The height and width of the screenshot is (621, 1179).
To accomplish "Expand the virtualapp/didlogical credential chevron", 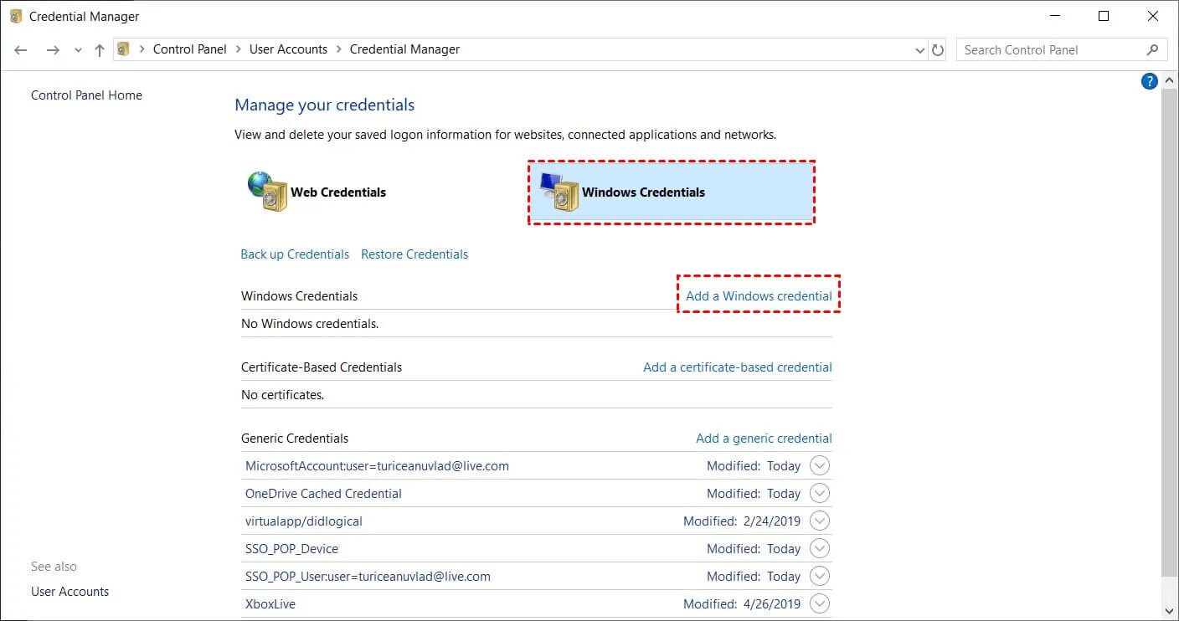I will click(x=820, y=521).
